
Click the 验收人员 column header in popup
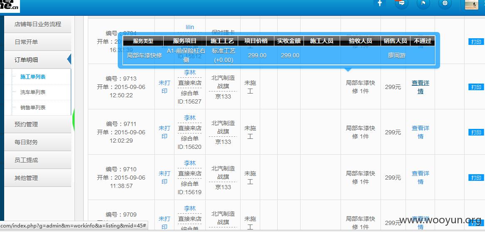(x=361, y=41)
